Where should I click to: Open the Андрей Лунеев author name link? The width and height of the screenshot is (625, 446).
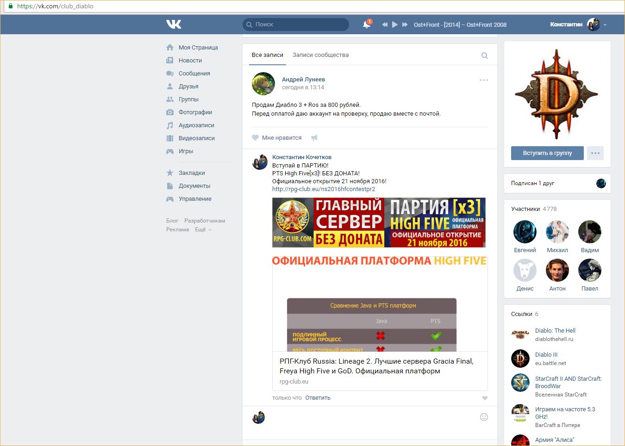click(303, 79)
